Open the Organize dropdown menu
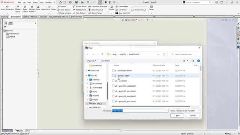 [91, 61]
